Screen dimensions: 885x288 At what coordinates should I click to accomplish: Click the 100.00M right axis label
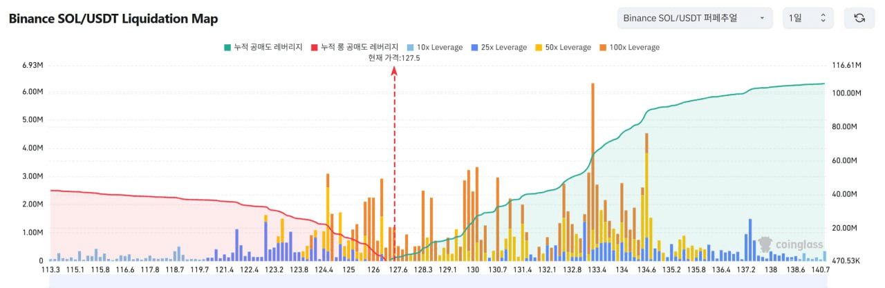click(846, 93)
